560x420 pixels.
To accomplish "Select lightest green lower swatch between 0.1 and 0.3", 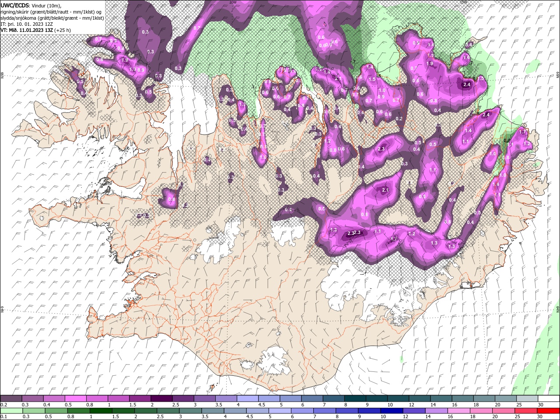I will coord(11,411).
